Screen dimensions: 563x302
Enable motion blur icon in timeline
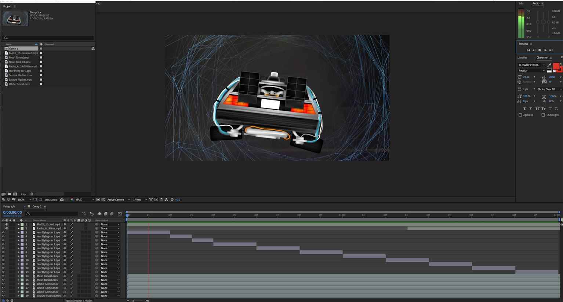[112, 214]
